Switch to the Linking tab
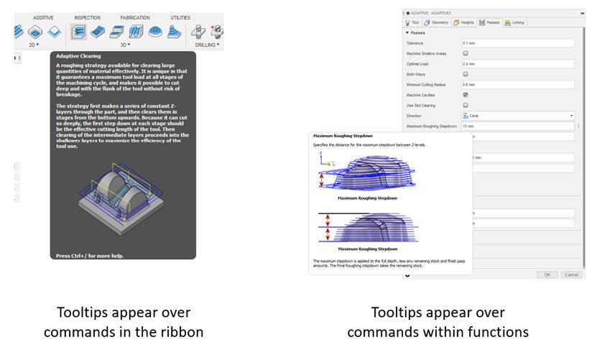597x355 pixels. click(514, 23)
